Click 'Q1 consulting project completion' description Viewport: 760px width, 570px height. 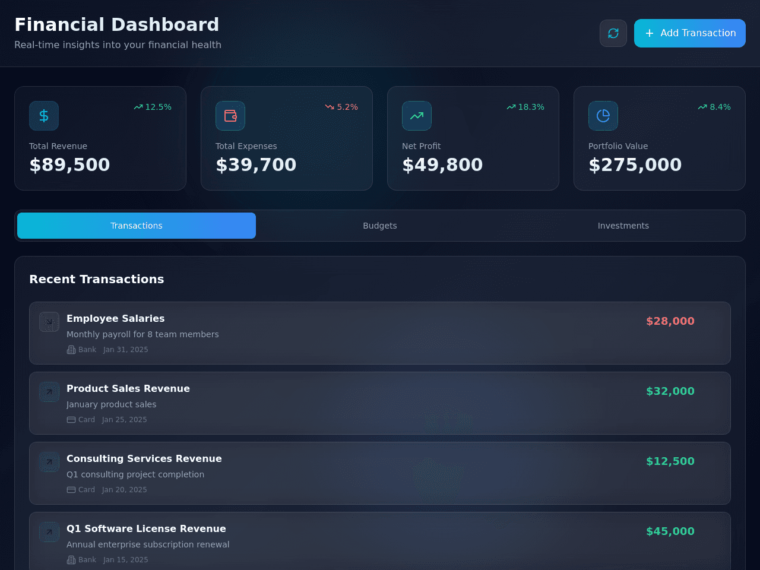tap(135, 474)
